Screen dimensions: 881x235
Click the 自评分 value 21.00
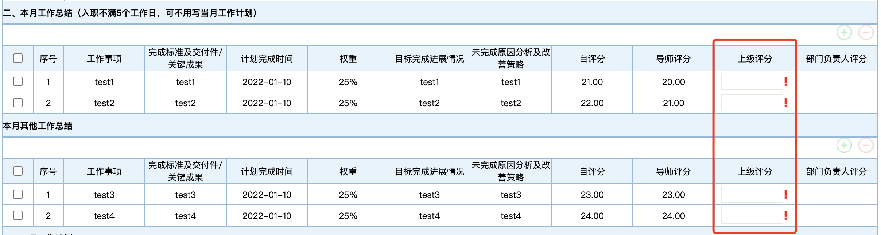[x=592, y=82]
